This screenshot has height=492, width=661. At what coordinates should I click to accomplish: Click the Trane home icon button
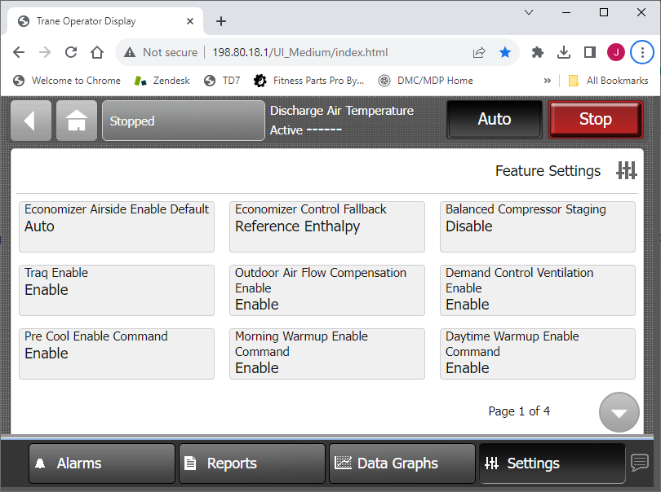tap(77, 121)
